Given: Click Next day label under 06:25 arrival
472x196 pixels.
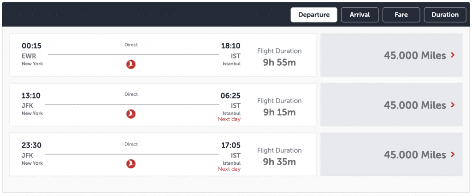Looking at the screenshot, I should (229, 119).
